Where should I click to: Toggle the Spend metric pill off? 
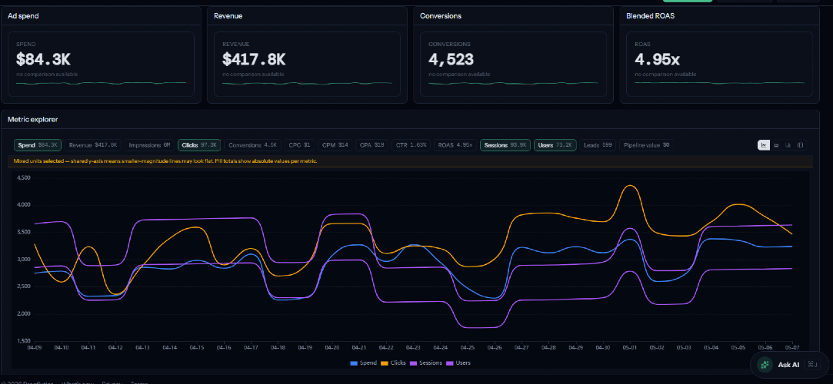[38, 145]
